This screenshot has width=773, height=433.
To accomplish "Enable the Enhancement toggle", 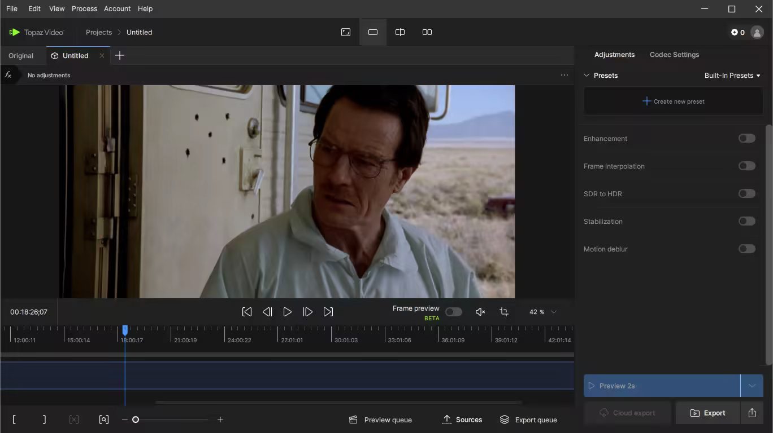I will tap(746, 138).
